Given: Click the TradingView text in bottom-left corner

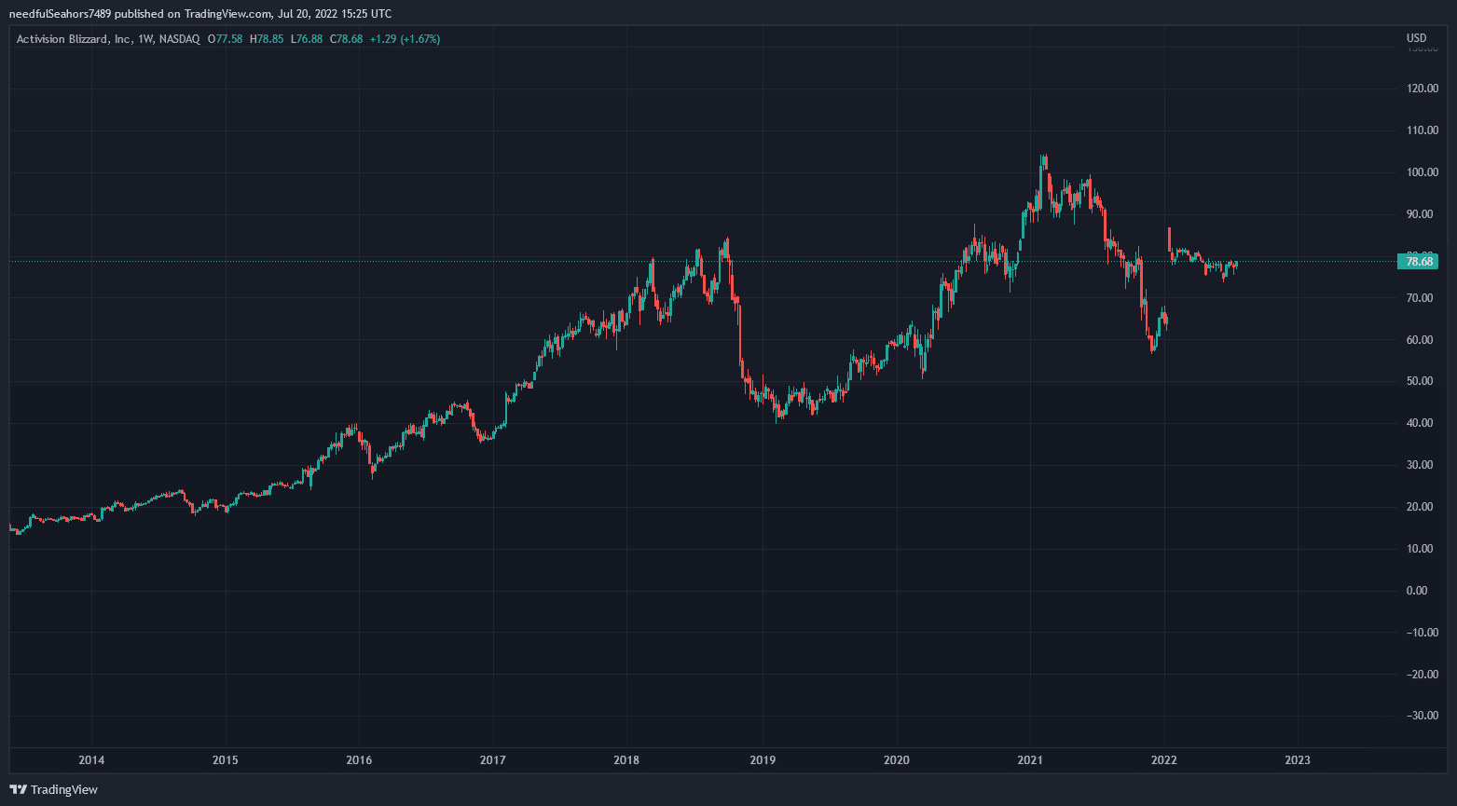Looking at the screenshot, I should coord(63,789).
